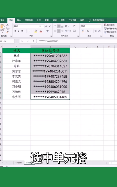Image resolution: width=117 pixels, height=187 pixels.
Task: Open the number format dropdown (常规)
Action: click(100, 26)
